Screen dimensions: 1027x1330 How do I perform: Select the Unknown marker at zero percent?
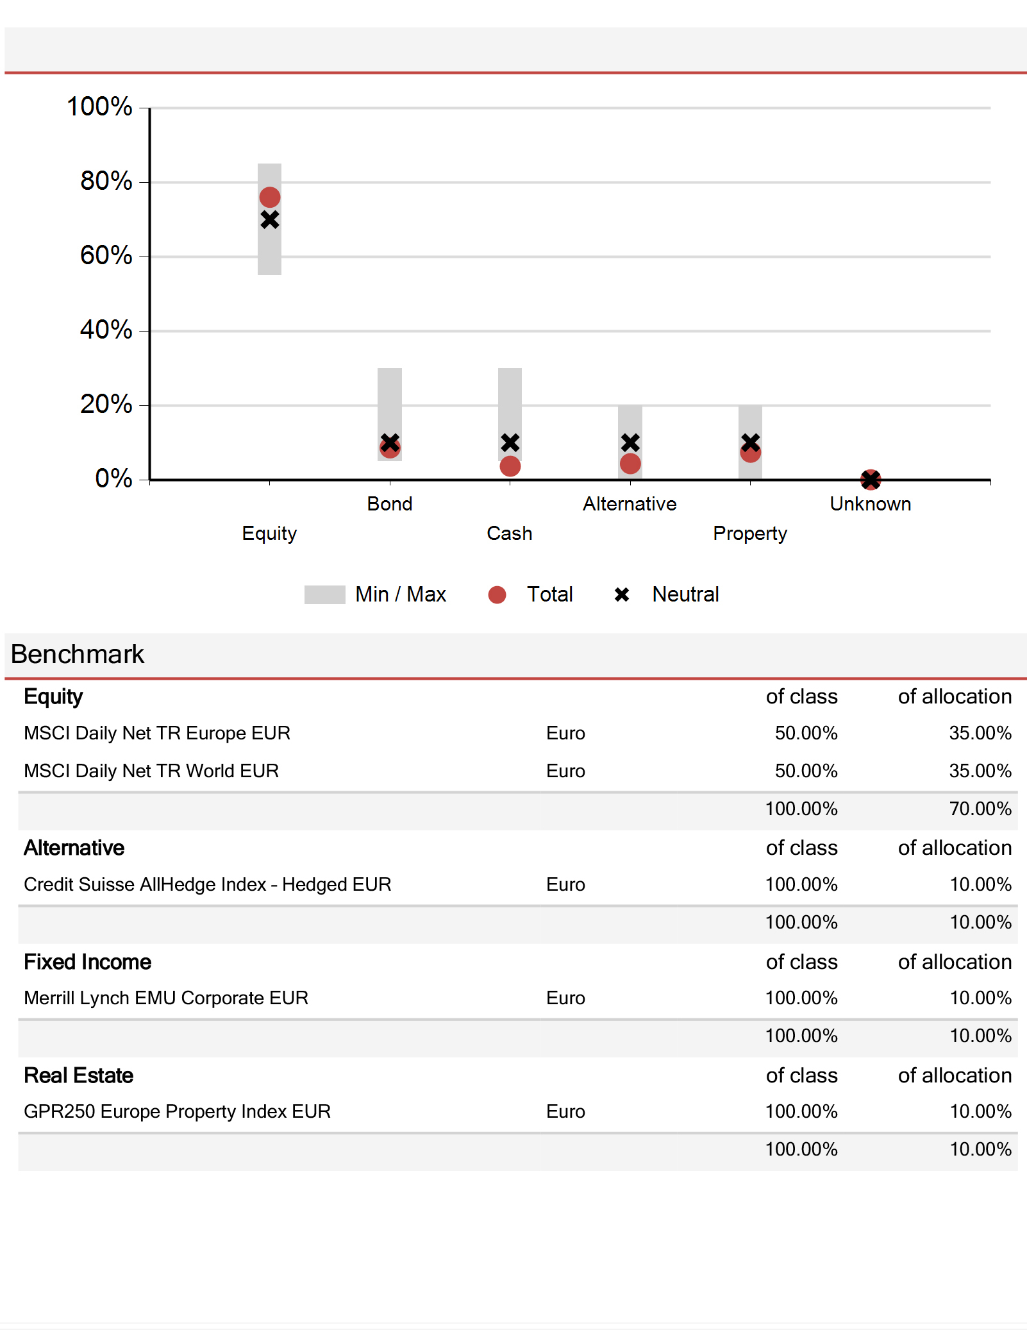pos(871,479)
